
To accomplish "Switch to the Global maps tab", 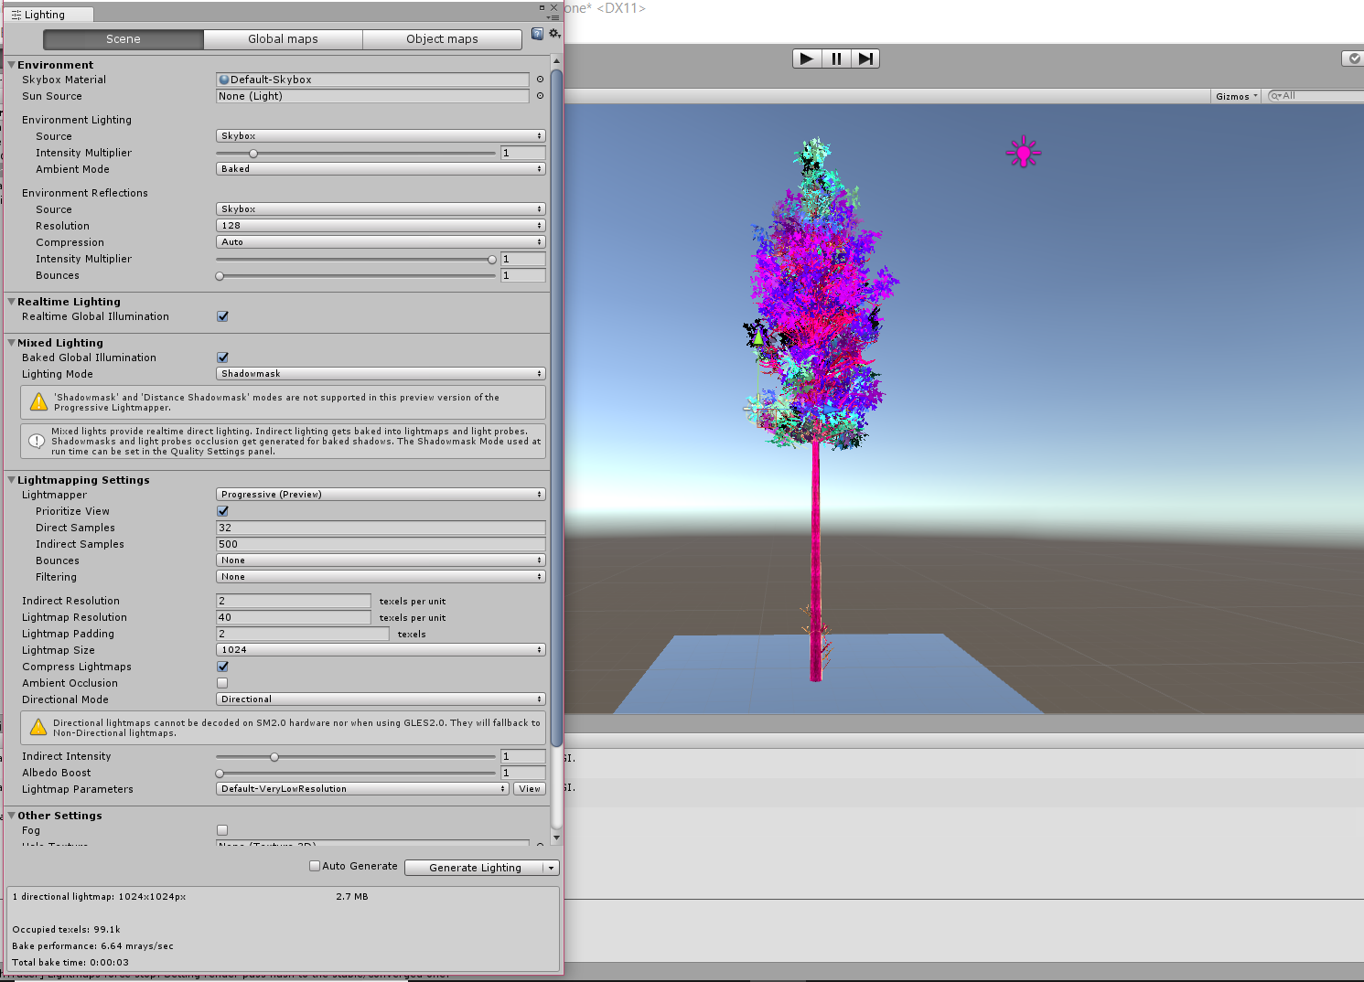I will coord(283,38).
